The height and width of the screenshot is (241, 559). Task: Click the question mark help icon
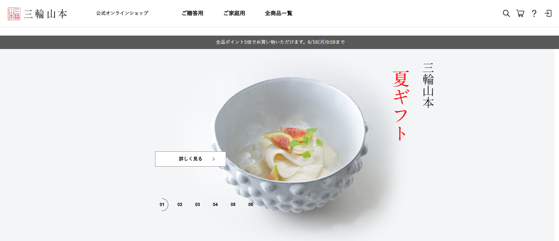click(x=534, y=13)
